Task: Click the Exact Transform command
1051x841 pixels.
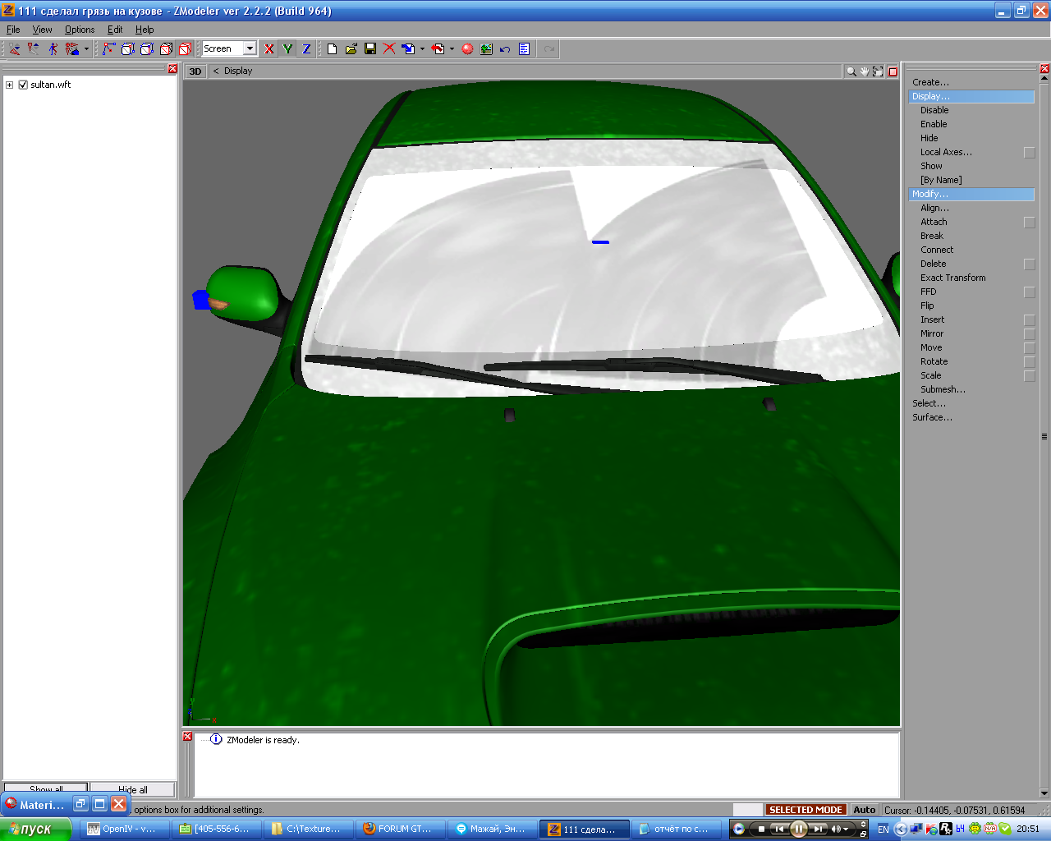Action: pyautogui.click(x=952, y=278)
